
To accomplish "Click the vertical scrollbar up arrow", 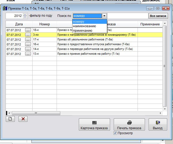I will [x=165, y=23].
